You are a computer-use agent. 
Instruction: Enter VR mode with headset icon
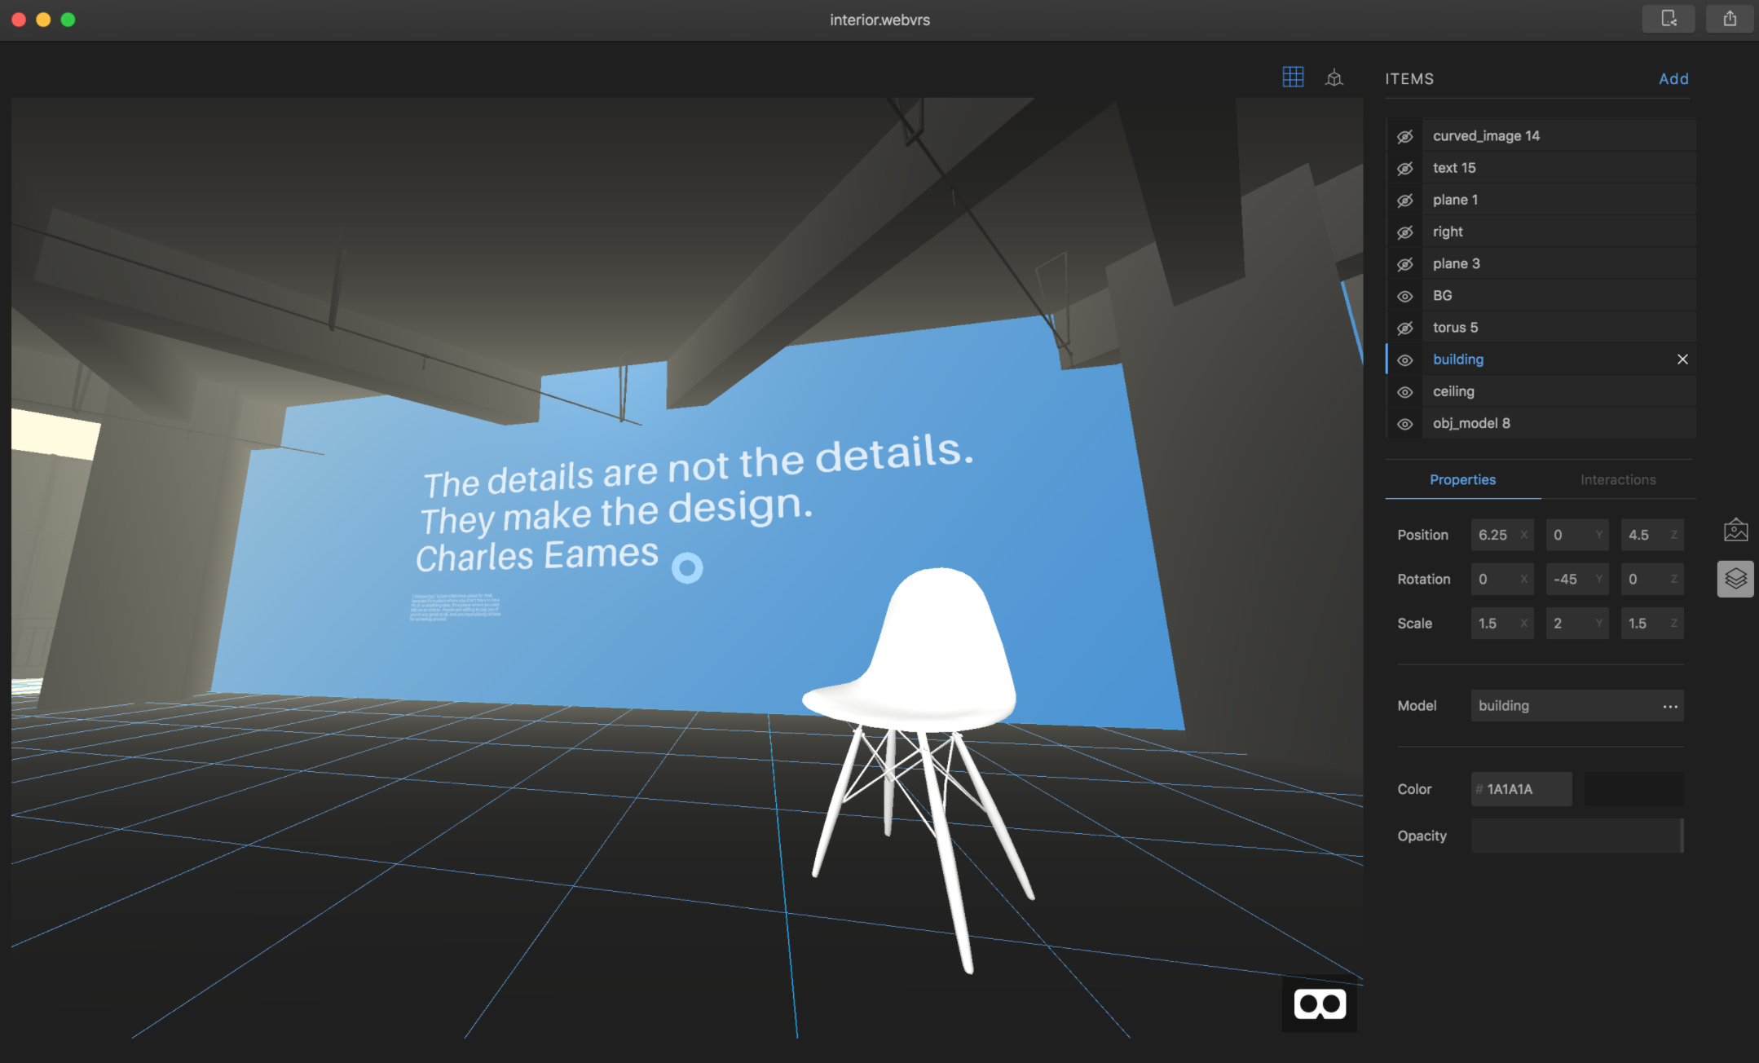1320,1004
